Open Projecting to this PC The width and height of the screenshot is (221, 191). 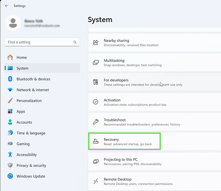click(x=154, y=162)
